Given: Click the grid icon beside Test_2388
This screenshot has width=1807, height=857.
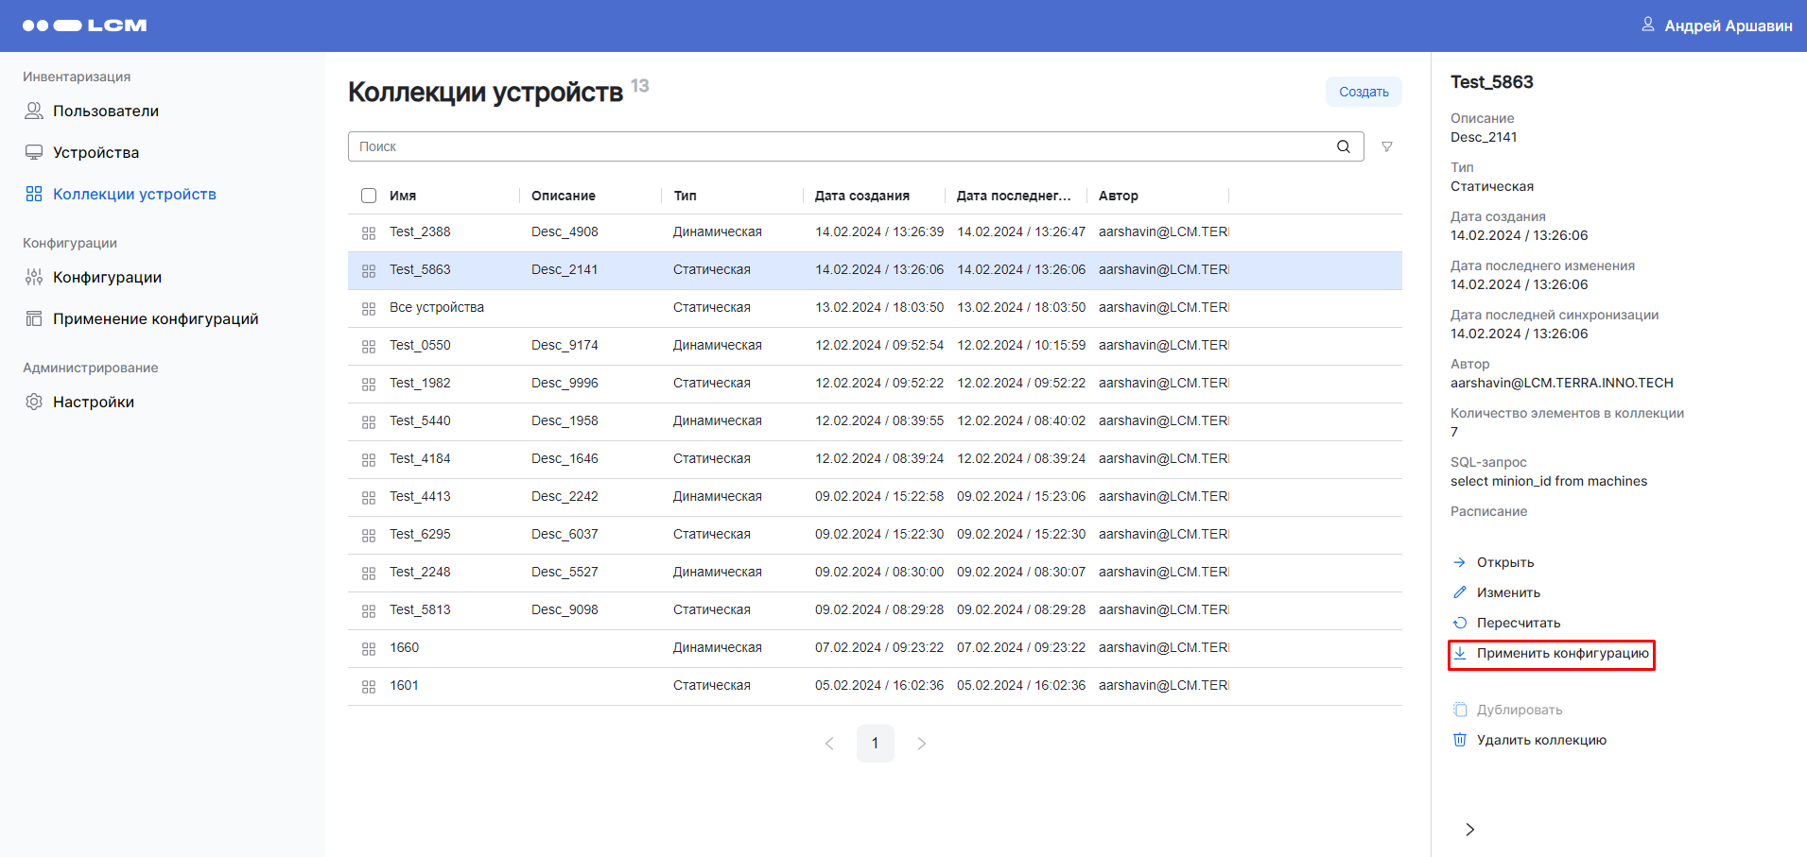Looking at the screenshot, I should [x=369, y=232].
